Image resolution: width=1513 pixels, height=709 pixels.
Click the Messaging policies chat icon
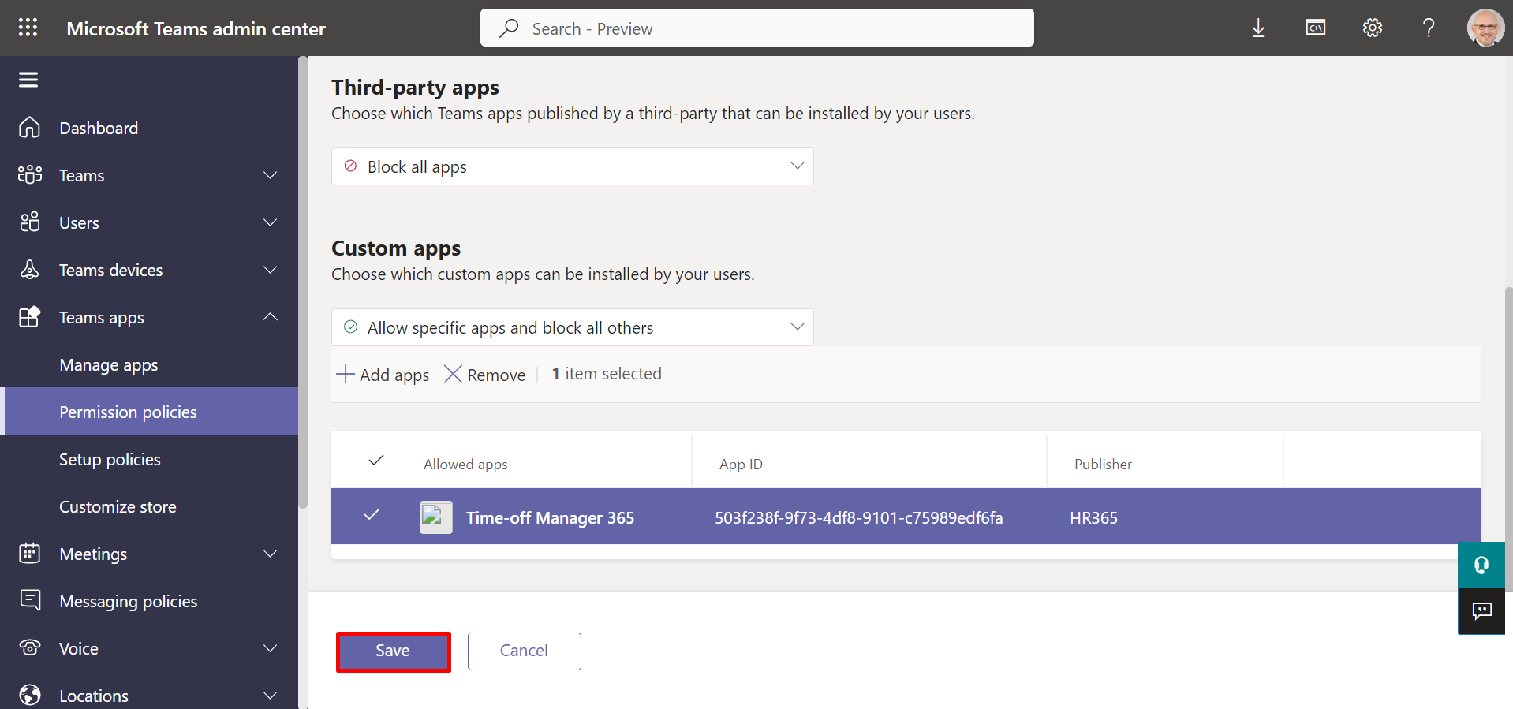(x=29, y=601)
